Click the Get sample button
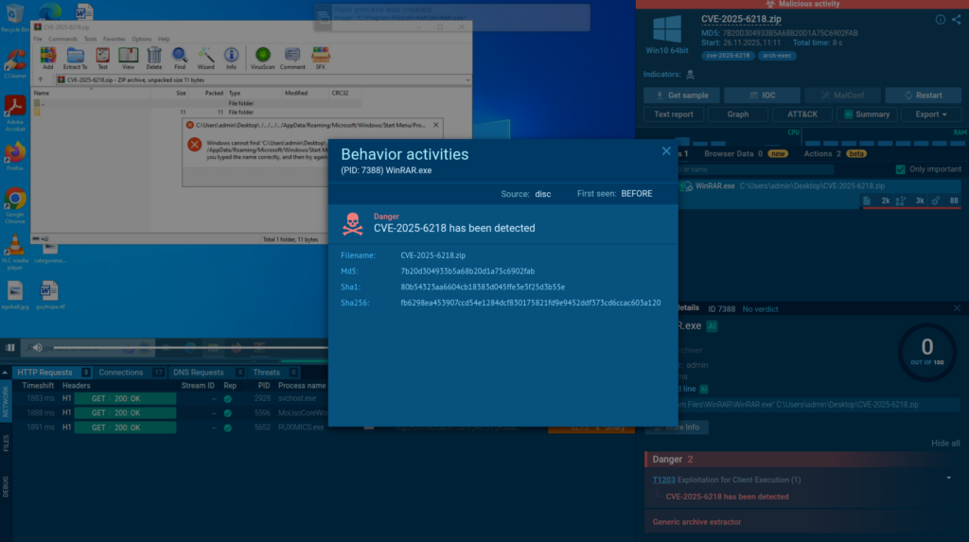969x542 pixels. point(680,96)
